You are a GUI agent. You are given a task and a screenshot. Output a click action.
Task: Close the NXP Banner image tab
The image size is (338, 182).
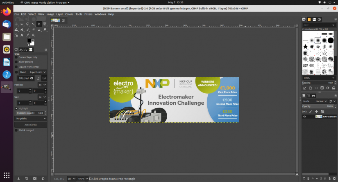pyautogui.click(x=63, y=20)
